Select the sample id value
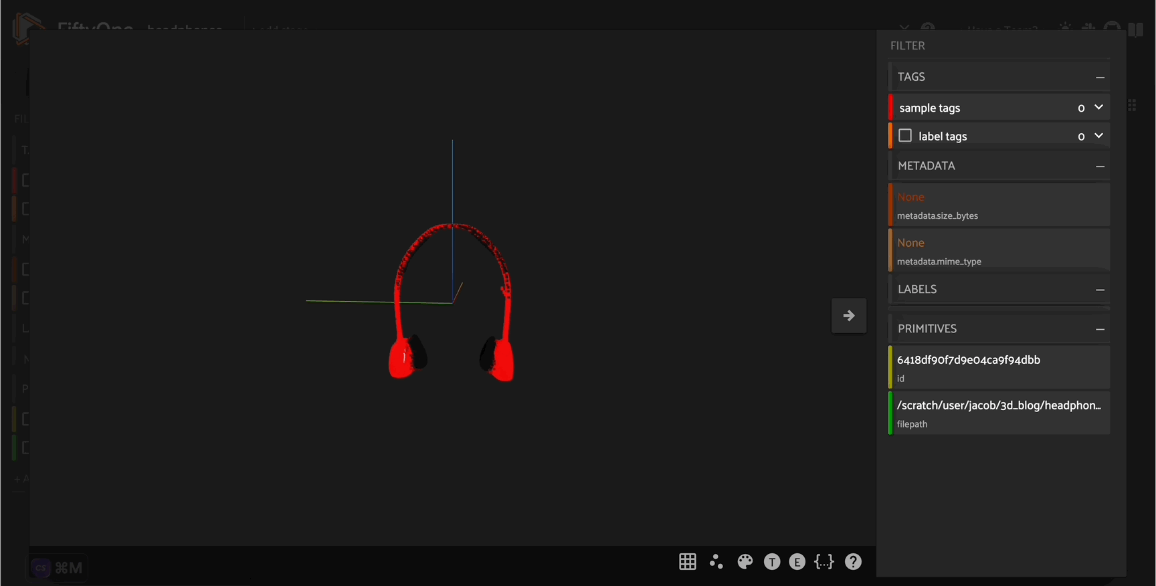Screen dimensions: 1156x586 [x=968, y=360]
